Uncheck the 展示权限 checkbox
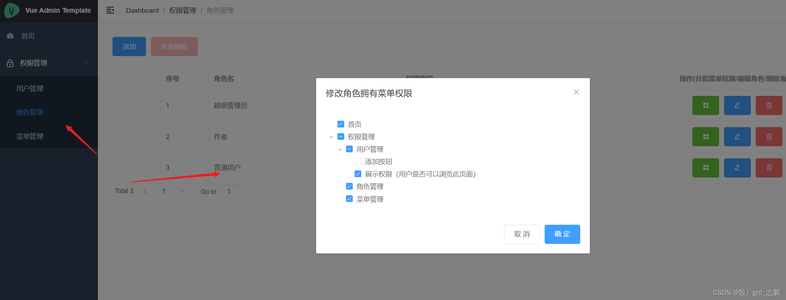Image resolution: width=786 pixels, height=300 pixels. 358,174
